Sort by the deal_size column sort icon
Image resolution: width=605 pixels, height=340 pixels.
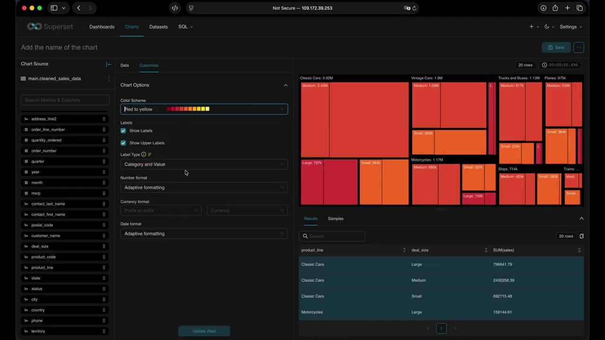(486, 250)
